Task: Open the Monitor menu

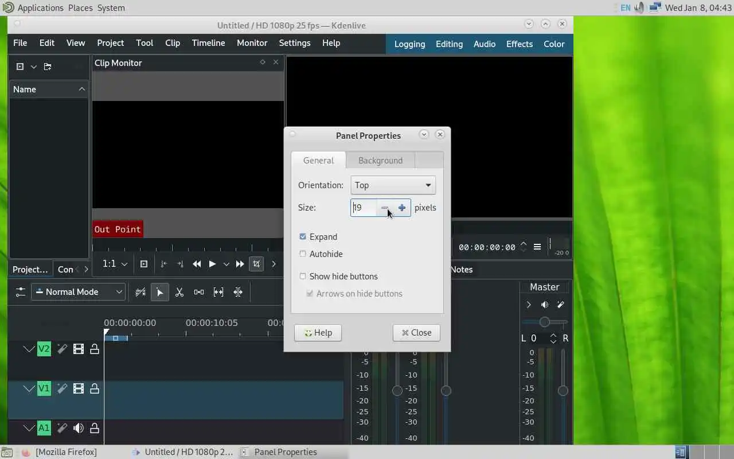Action: [252, 43]
